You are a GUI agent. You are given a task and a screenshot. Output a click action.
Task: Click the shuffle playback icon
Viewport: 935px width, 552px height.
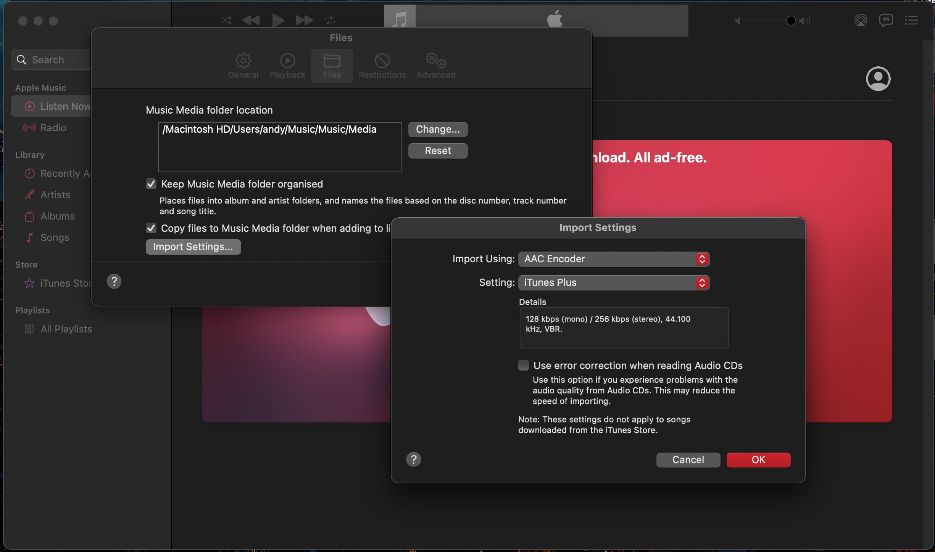225,21
